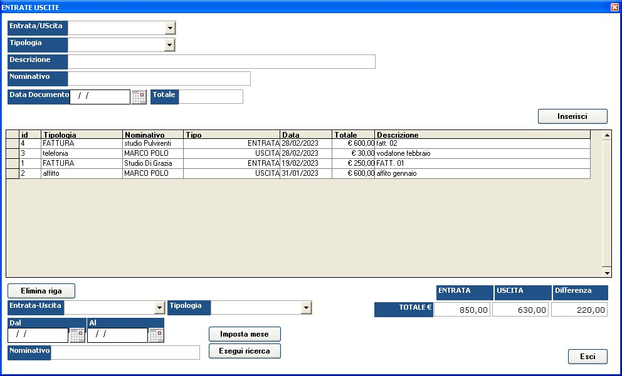Click the '€ 30,00' total cell

(353, 153)
